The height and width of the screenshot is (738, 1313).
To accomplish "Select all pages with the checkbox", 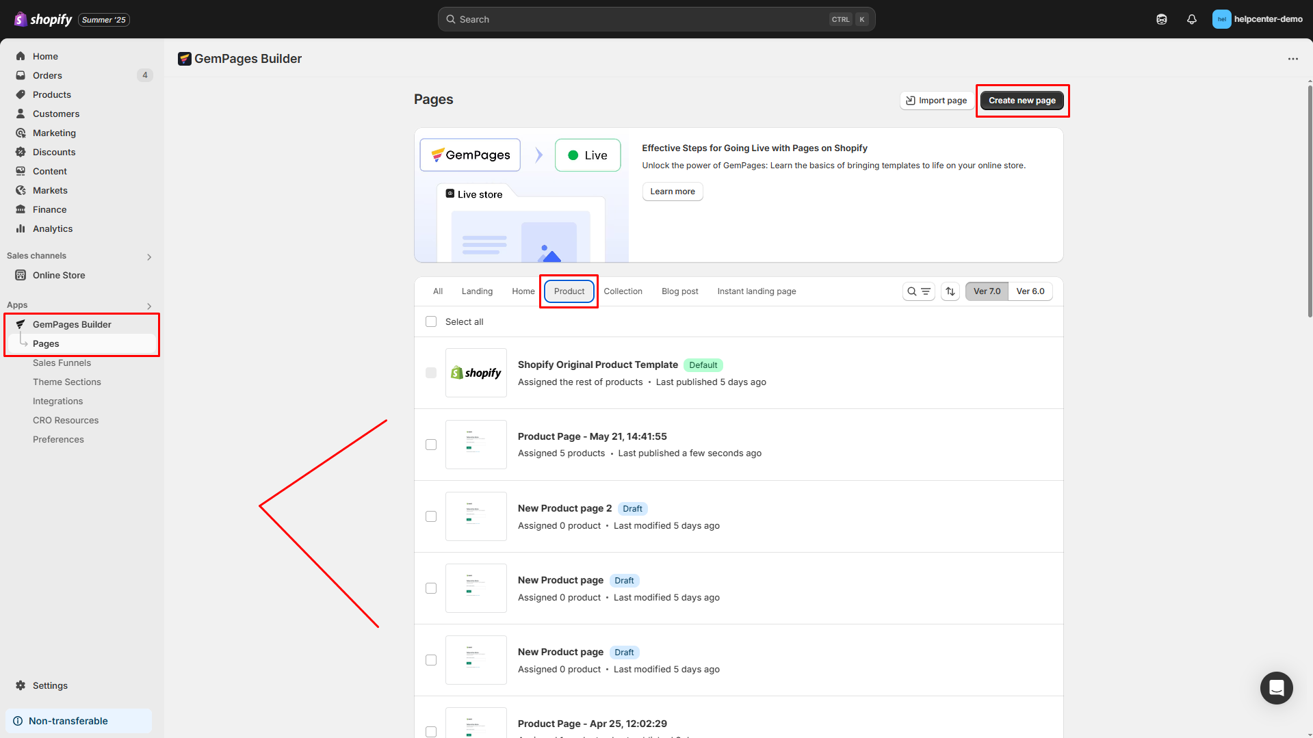I will click(x=431, y=321).
